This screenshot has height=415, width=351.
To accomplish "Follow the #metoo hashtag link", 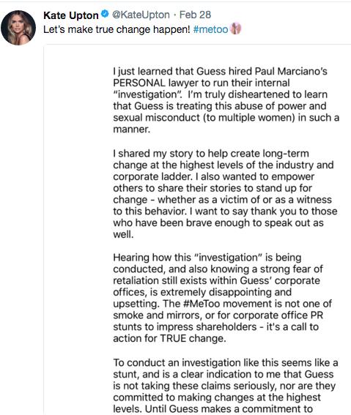I will [210, 29].
